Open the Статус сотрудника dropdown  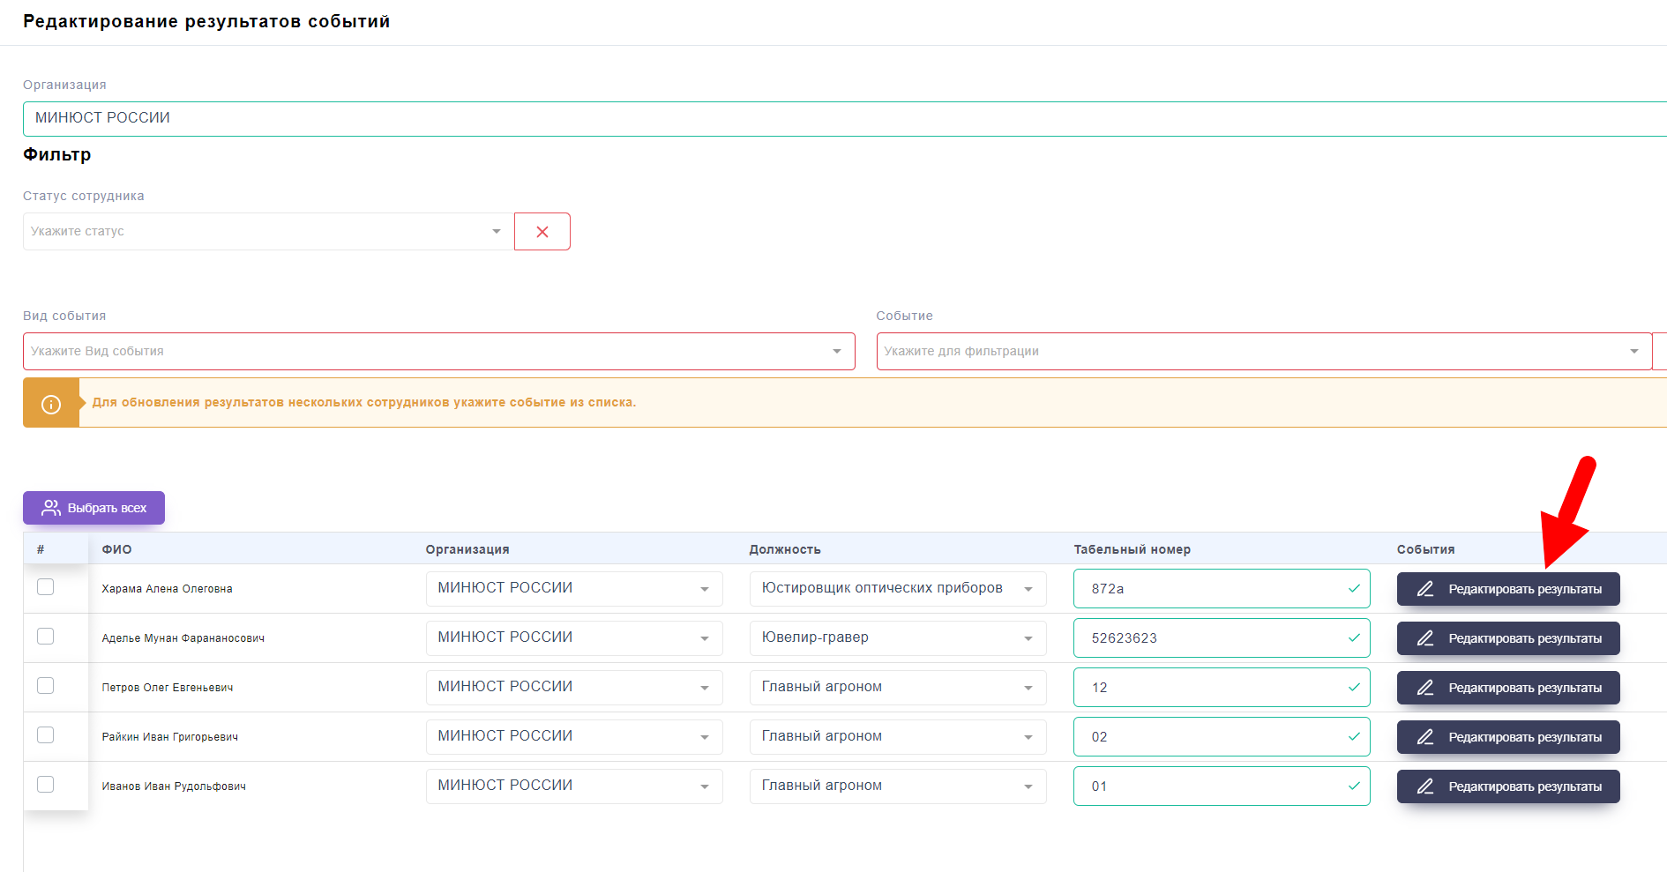tap(265, 232)
